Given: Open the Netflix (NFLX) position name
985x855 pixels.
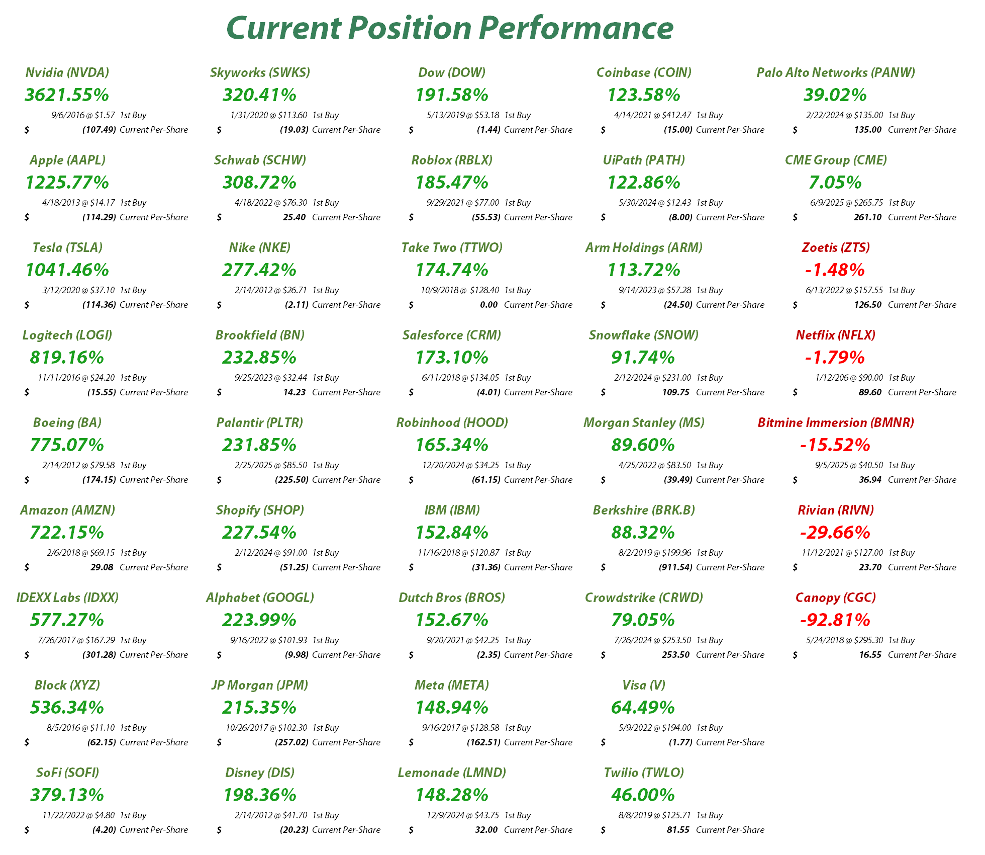Looking at the screenshot, I should click(835, 335).
